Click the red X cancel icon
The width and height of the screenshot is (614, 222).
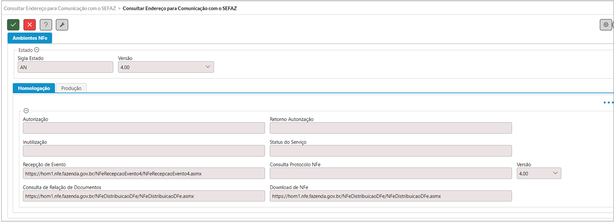coord(29,25)
